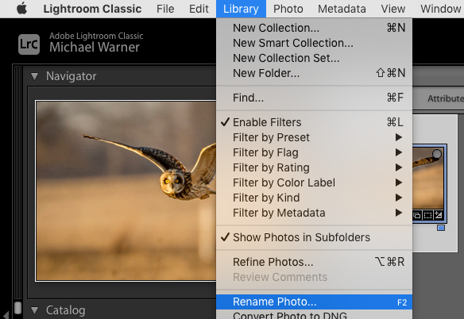464x319 pixels.
Task: Click the Attribute filter bar button
Action: coord(446,98)
